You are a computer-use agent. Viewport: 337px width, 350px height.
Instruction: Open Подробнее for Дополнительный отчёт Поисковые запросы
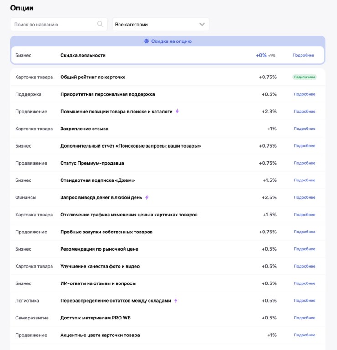point(304,146)
